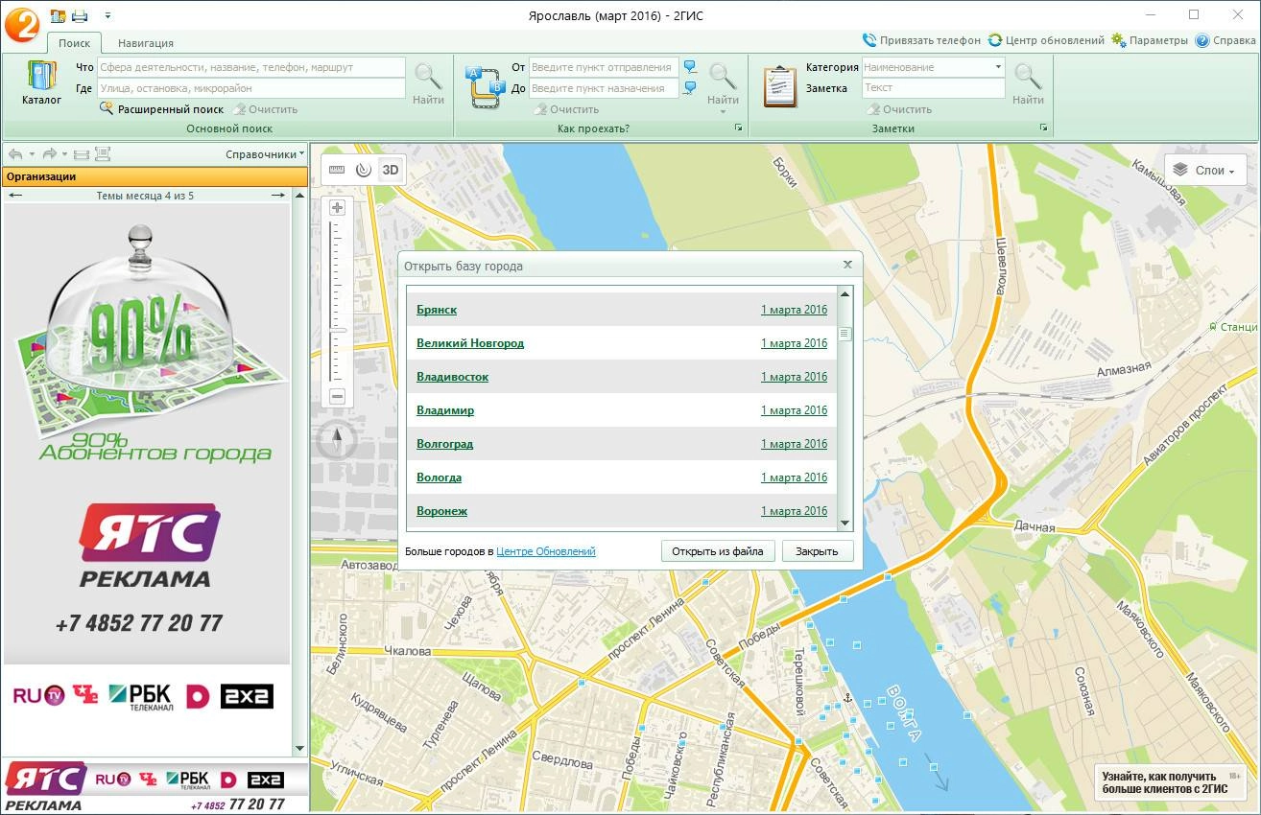Viewport: 1261px width, 815px height.
Task: Open the Владивосток city link
Action: [452, 377]
